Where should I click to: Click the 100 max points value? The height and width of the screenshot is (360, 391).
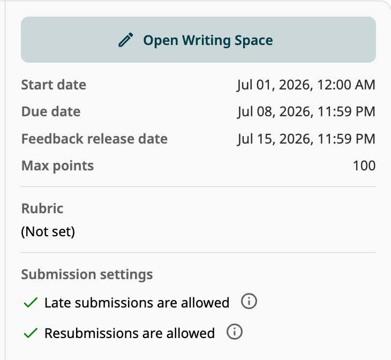pyautogui.click(x=364, y=166)
